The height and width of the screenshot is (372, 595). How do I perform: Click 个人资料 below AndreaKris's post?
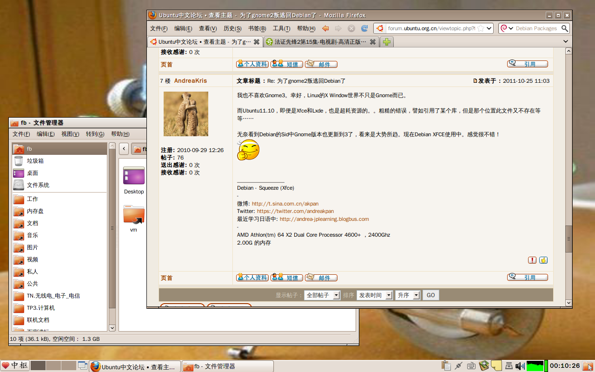[252, 278]
